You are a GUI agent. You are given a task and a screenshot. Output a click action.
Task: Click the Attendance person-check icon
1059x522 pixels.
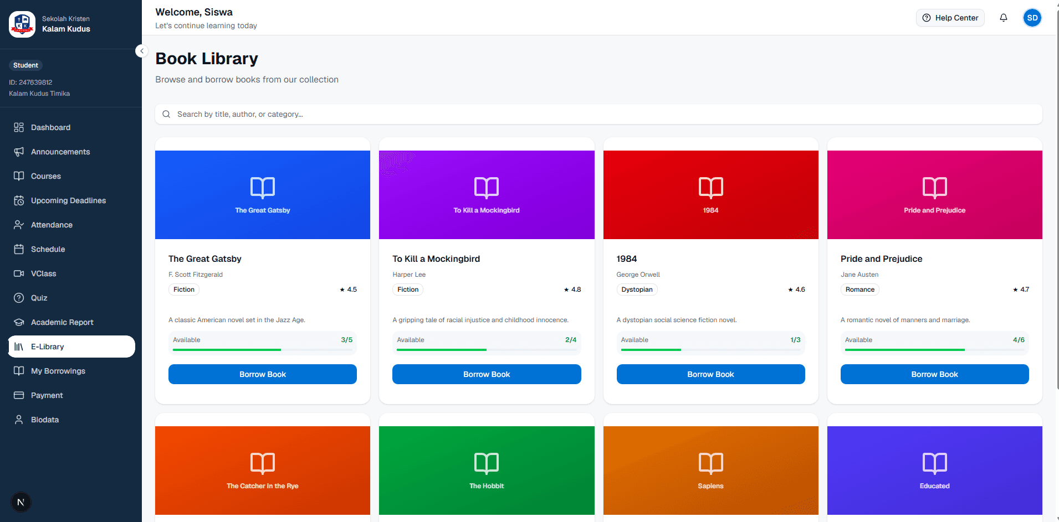point(19,225)
